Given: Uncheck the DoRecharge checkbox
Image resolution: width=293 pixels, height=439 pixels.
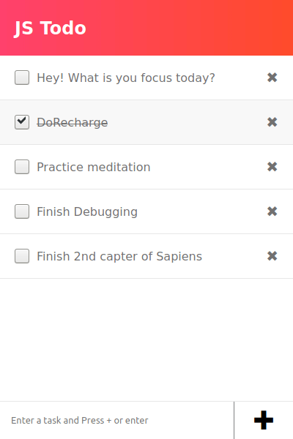Looking at the screenshot, I should coord(22,122).
